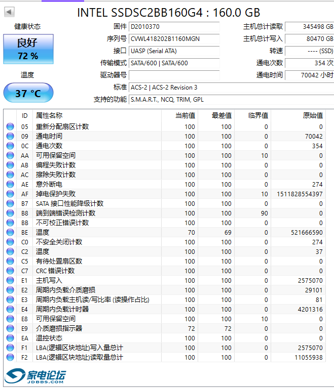Click the interface field UASP (Serial ATA)
The width and height of the screenshot is (334, 389).
174,51
